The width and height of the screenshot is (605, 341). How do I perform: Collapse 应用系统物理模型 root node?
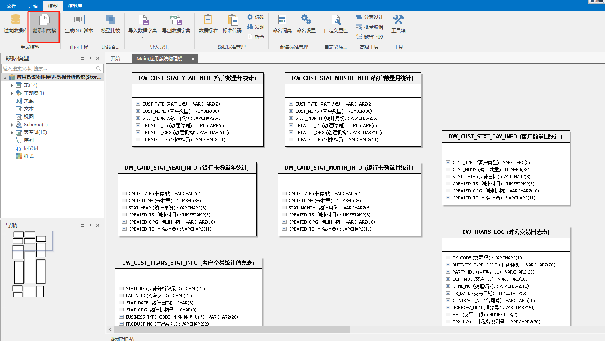coord(5,77)
